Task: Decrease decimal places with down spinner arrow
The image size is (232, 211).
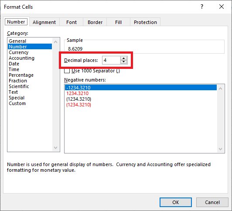Action: coord(123,62)
